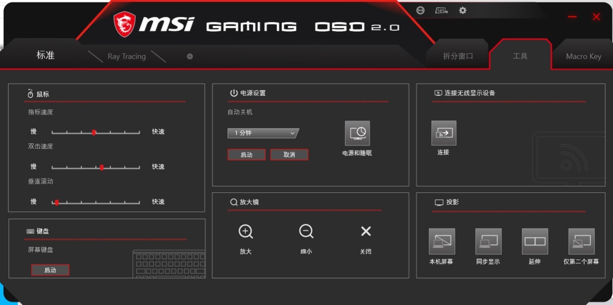Click the 键盘 section heading
Image resolution: width=613 pixels, height=305 pixels.
(x=43, y=231)
